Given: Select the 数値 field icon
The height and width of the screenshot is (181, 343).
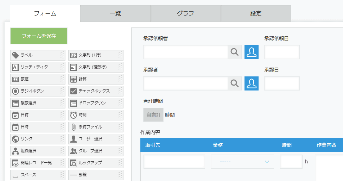Looking at the screenshot, I should pos(15,79).
